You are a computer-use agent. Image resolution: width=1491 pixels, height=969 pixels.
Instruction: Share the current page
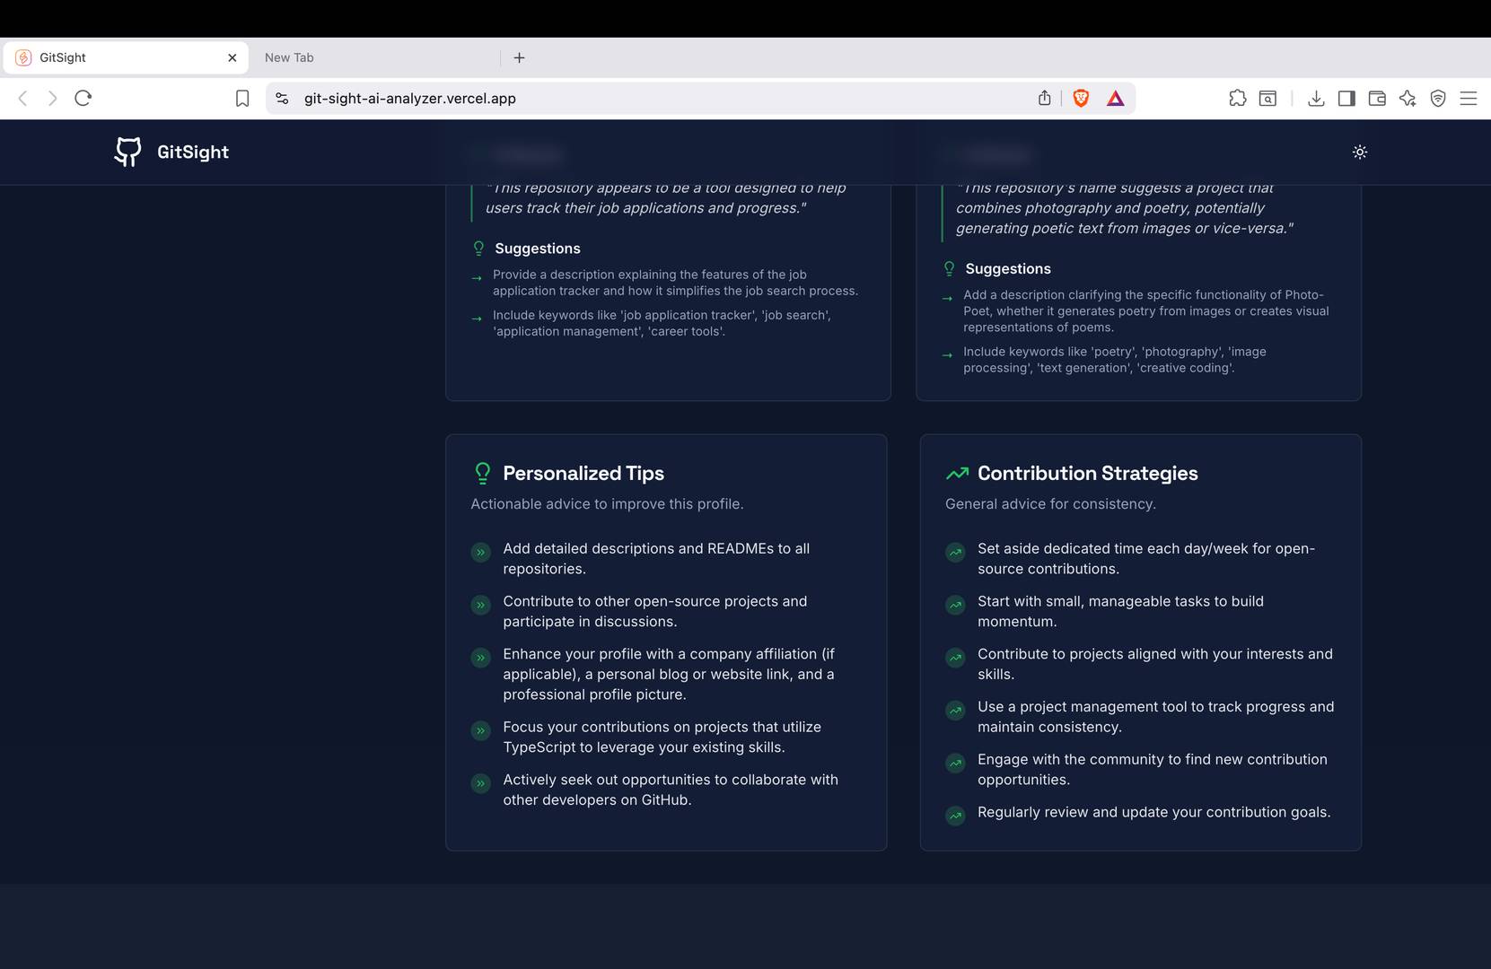click(x=1044, y=98)
